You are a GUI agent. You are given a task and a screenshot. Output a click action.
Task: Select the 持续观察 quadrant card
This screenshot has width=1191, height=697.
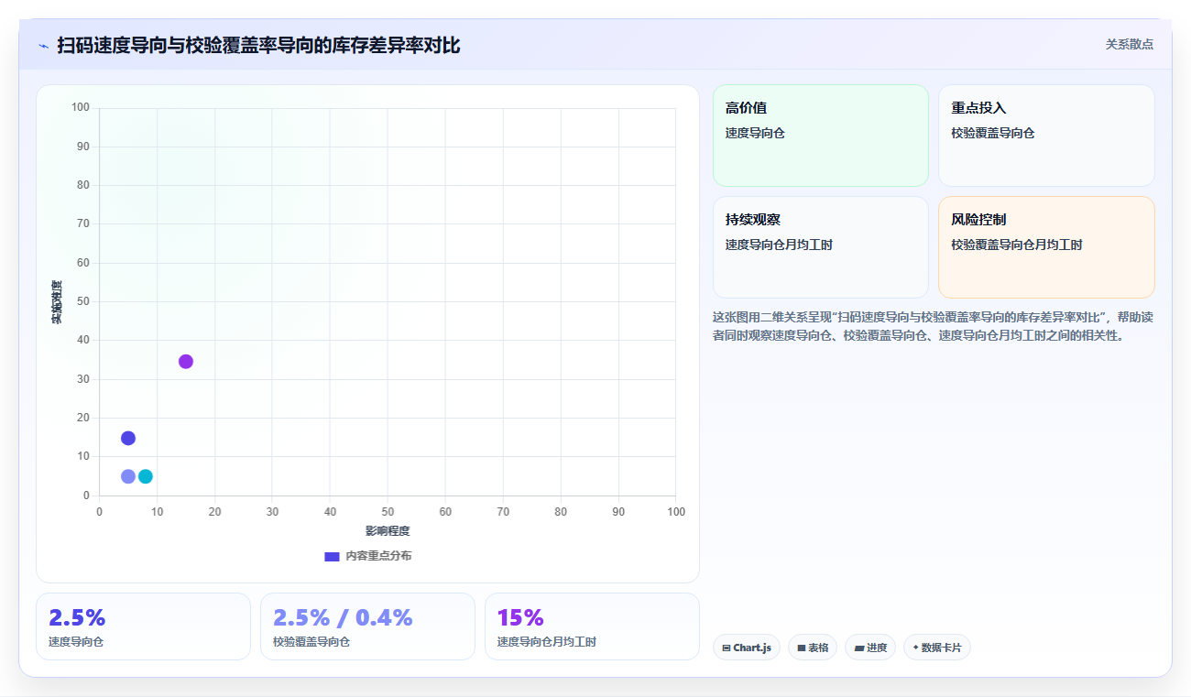[x=821, y=247]
